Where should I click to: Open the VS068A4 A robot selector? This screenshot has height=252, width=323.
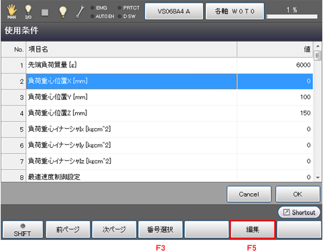pos(174,11)
